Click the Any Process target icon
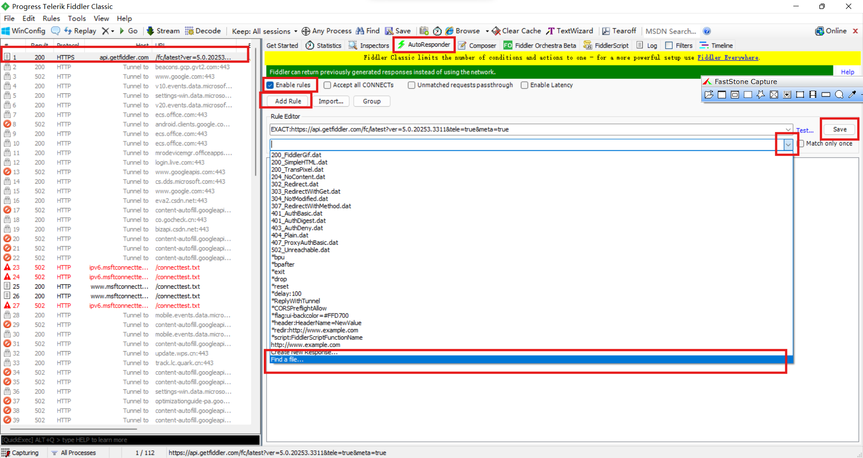This screenshot has height=458, width=863. coord(306,31)
